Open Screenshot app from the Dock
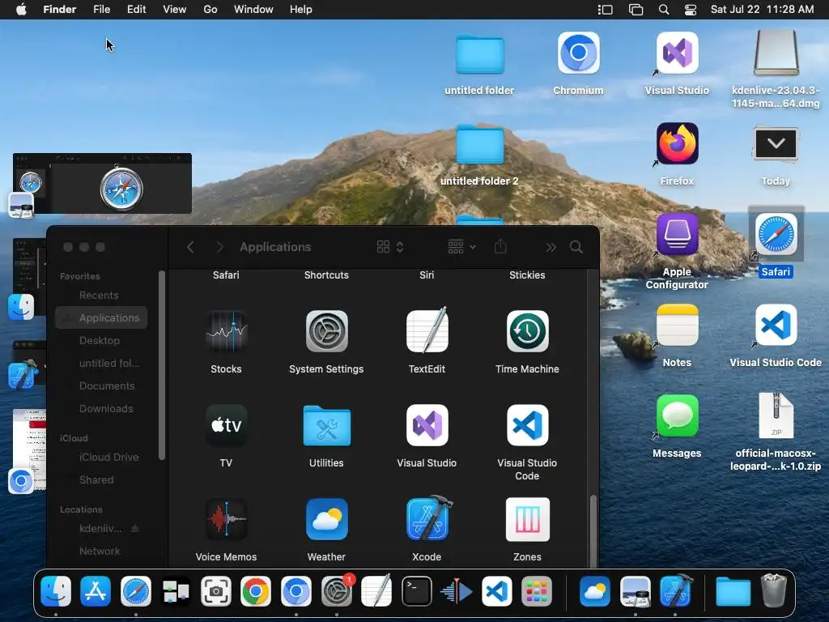Viewport: 829px width, 622px height. pyautogui.click(x=215, y=591)
